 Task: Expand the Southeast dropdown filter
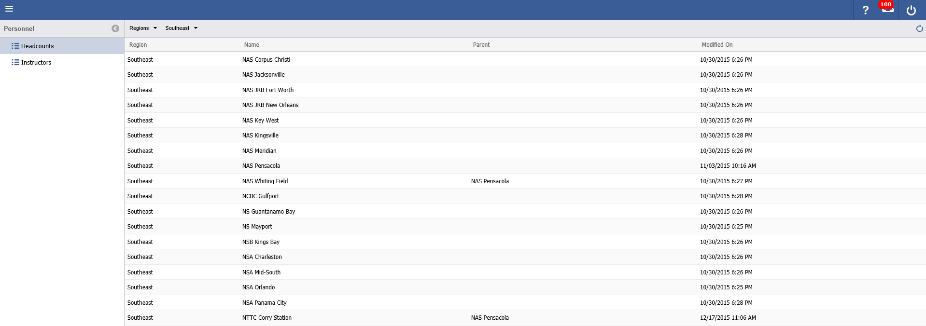pyautogui.click(x=181, y=28)
